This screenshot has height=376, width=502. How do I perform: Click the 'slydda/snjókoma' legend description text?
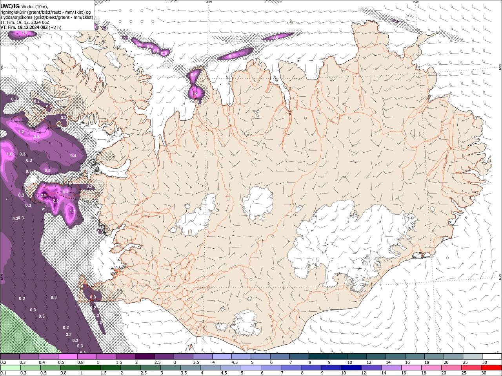pos(16,17)
